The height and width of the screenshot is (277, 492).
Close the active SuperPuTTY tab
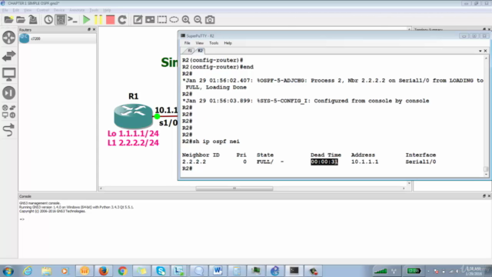click(485, 51)
